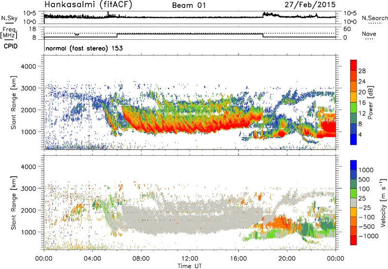Click the "08:00" time tick label
Viewport: 388px width, 269px height.
tap(141, 259)
